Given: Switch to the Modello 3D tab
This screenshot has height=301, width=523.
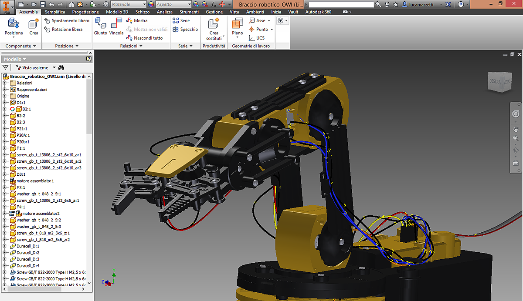Looking at the screenshot, I should point(117,12).
